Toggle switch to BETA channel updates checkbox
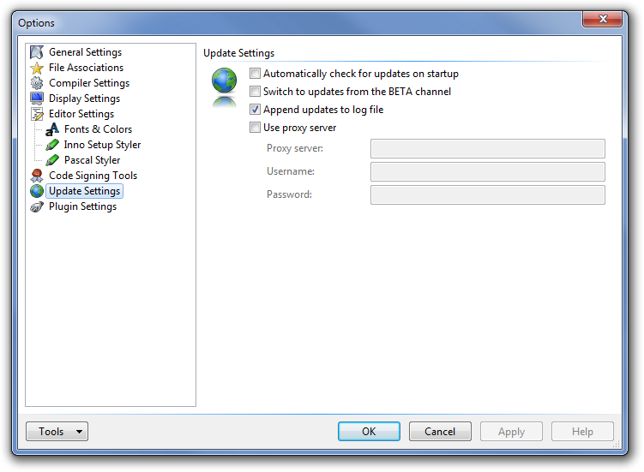Screen dimensions: 644x472 (x=255, y=92)
